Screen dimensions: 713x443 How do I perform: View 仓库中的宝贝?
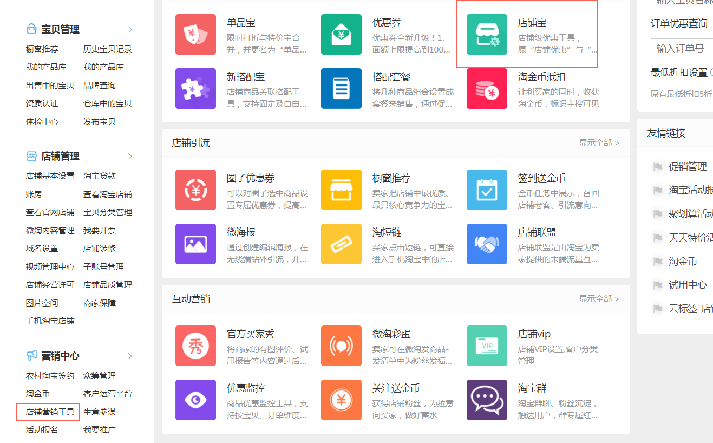click(108, 103)
